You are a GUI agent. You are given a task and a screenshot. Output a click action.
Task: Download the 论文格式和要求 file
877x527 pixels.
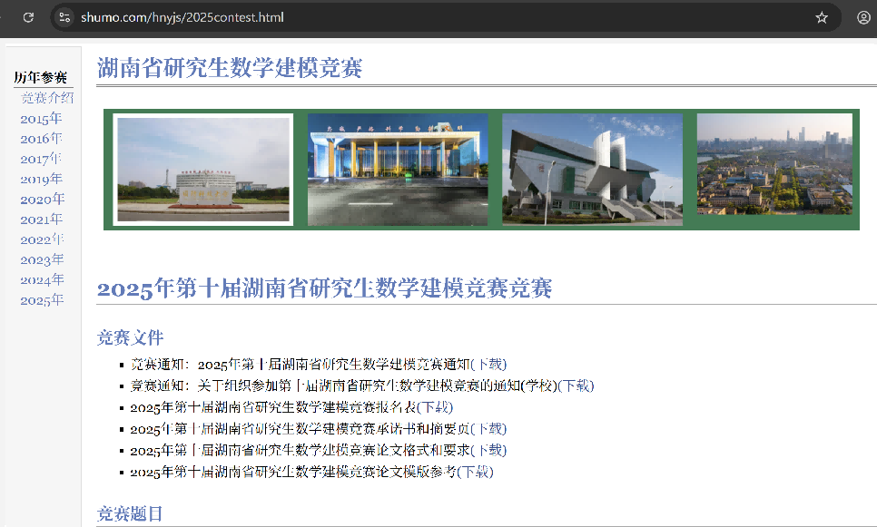[x=488, y=450]
